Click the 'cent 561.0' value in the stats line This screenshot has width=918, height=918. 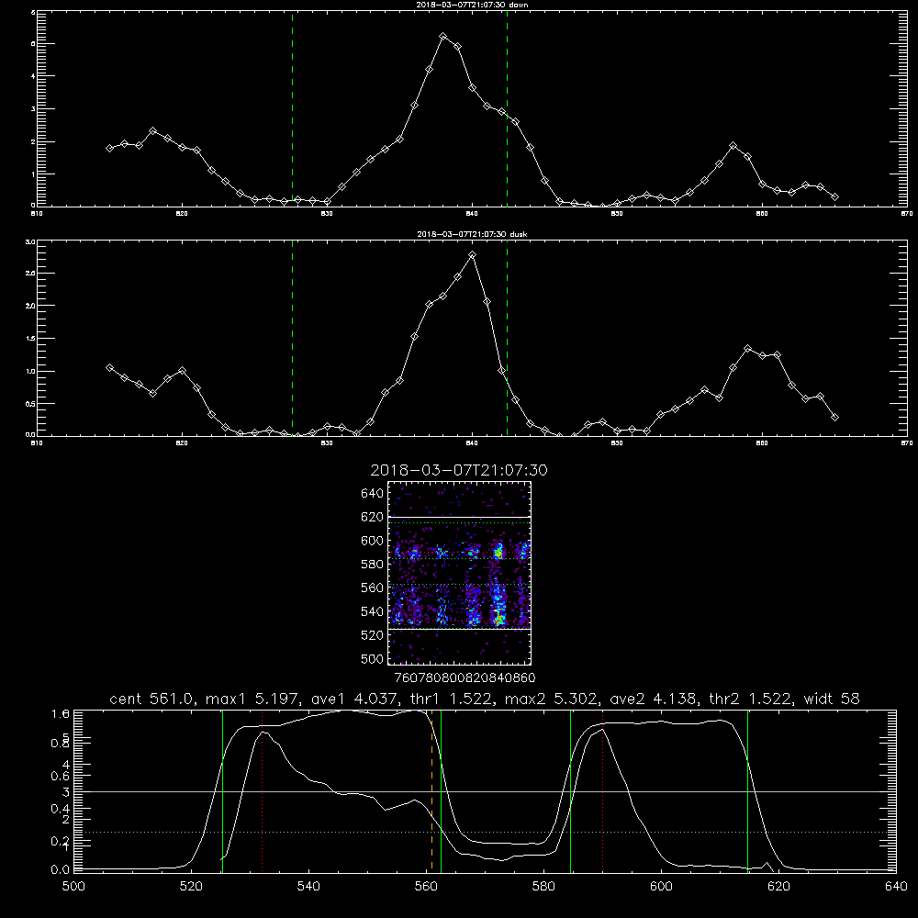coord(151,699)
